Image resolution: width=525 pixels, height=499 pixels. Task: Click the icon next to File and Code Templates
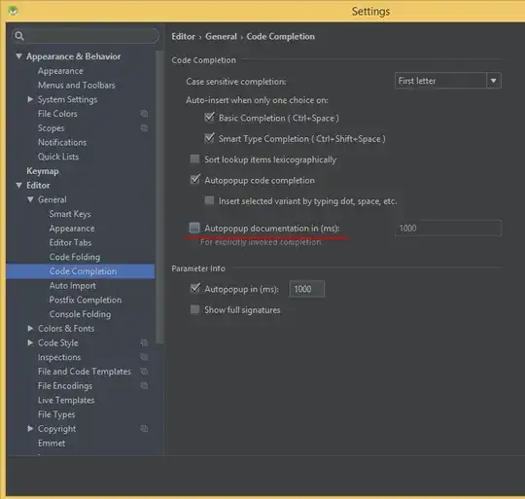coord(144,372)
